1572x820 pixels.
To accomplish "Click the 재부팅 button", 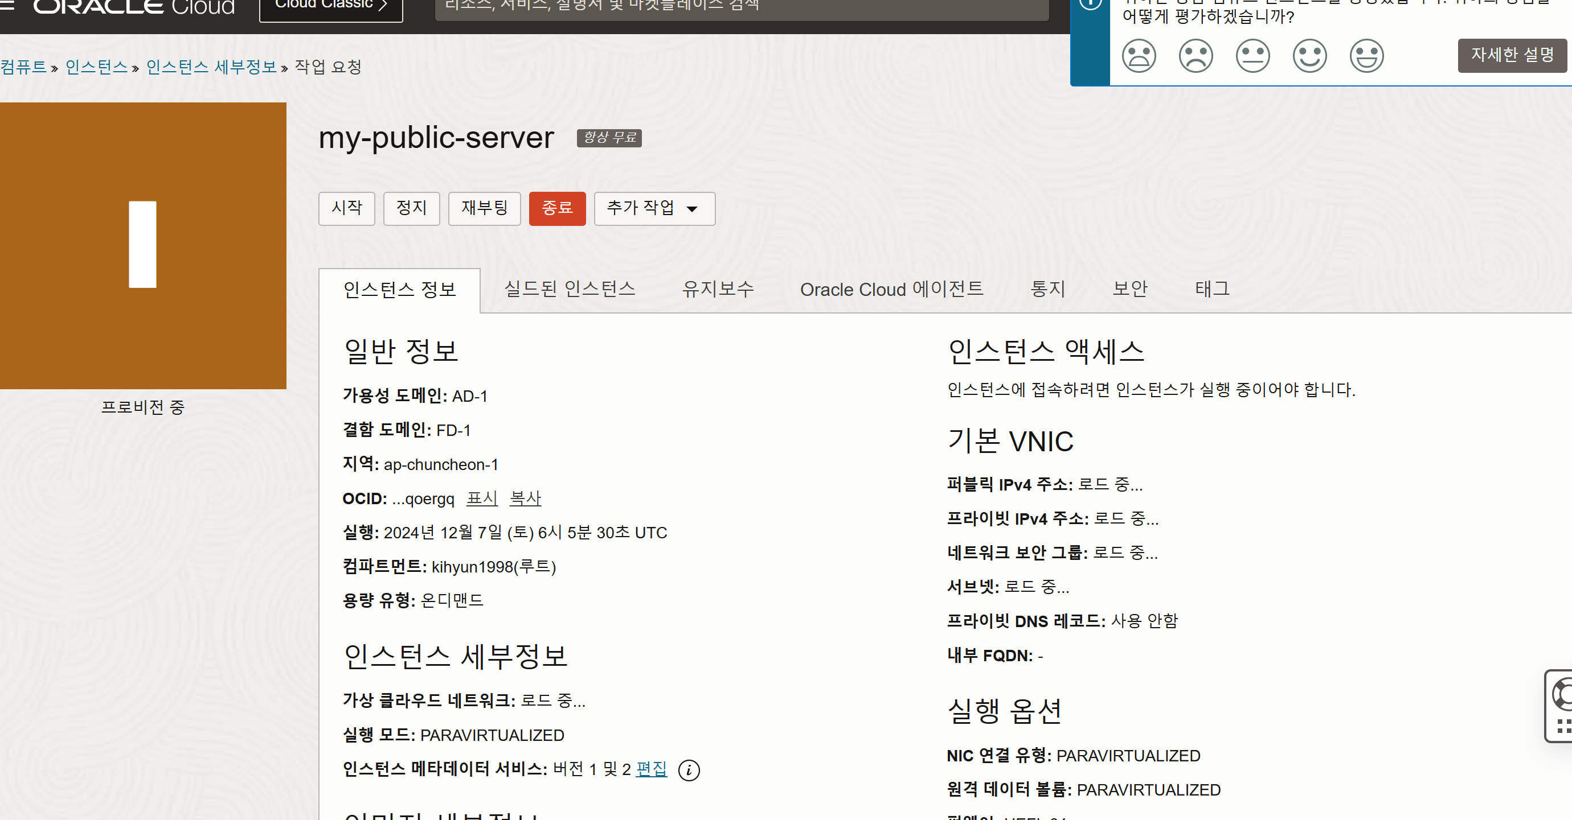I will [x=485, y=208].
